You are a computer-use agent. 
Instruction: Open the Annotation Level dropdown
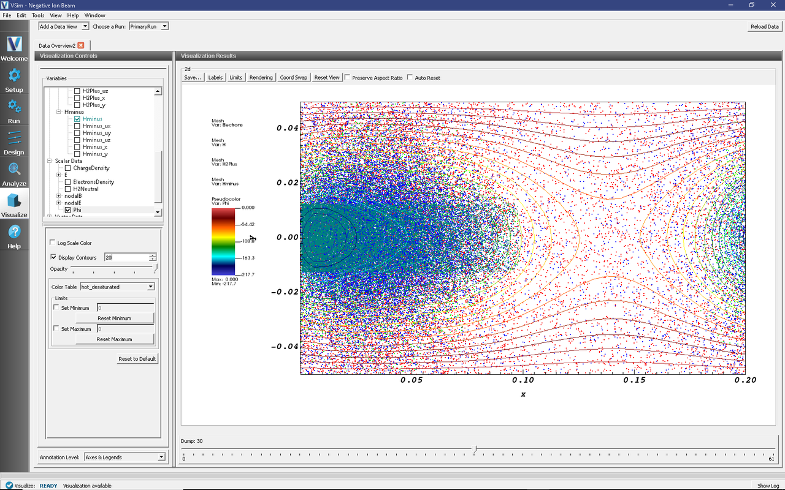click(125, 457)
